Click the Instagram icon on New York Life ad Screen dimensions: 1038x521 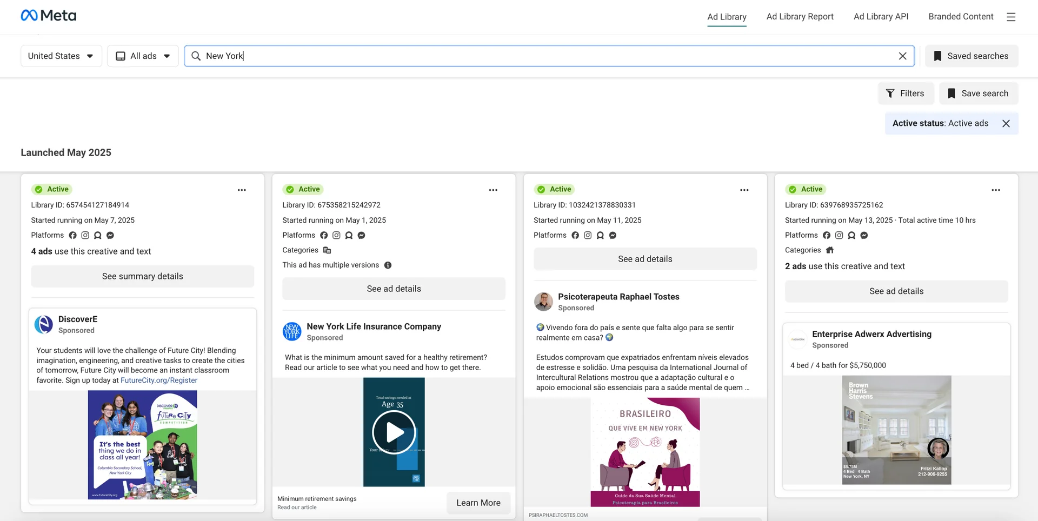click(336, 235)
